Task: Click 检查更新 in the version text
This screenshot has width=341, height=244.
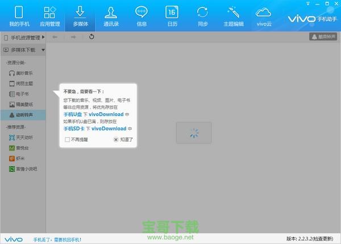Action: [323, 239]
